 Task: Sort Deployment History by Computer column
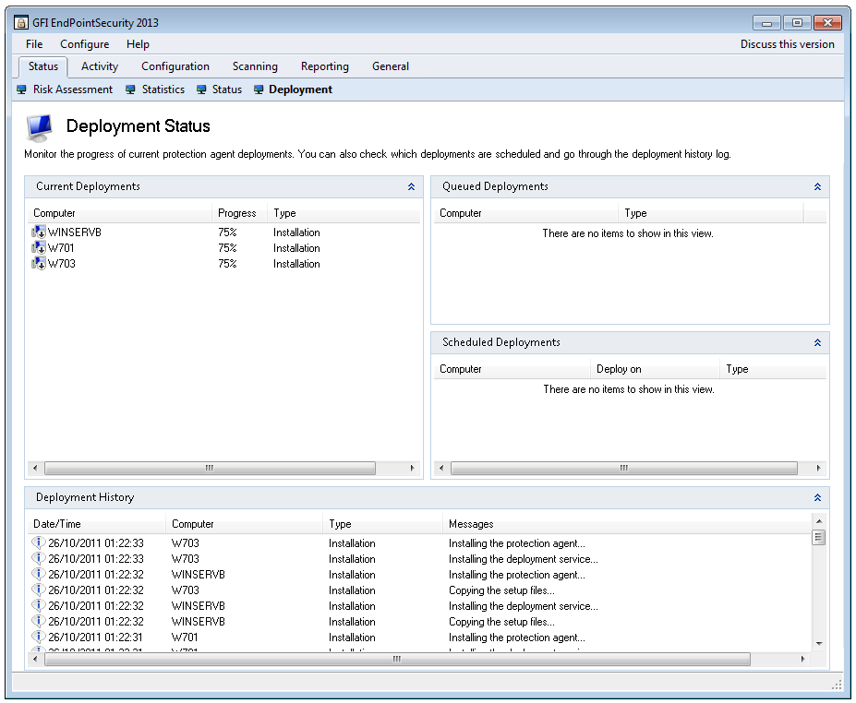(x=244, y=524)
